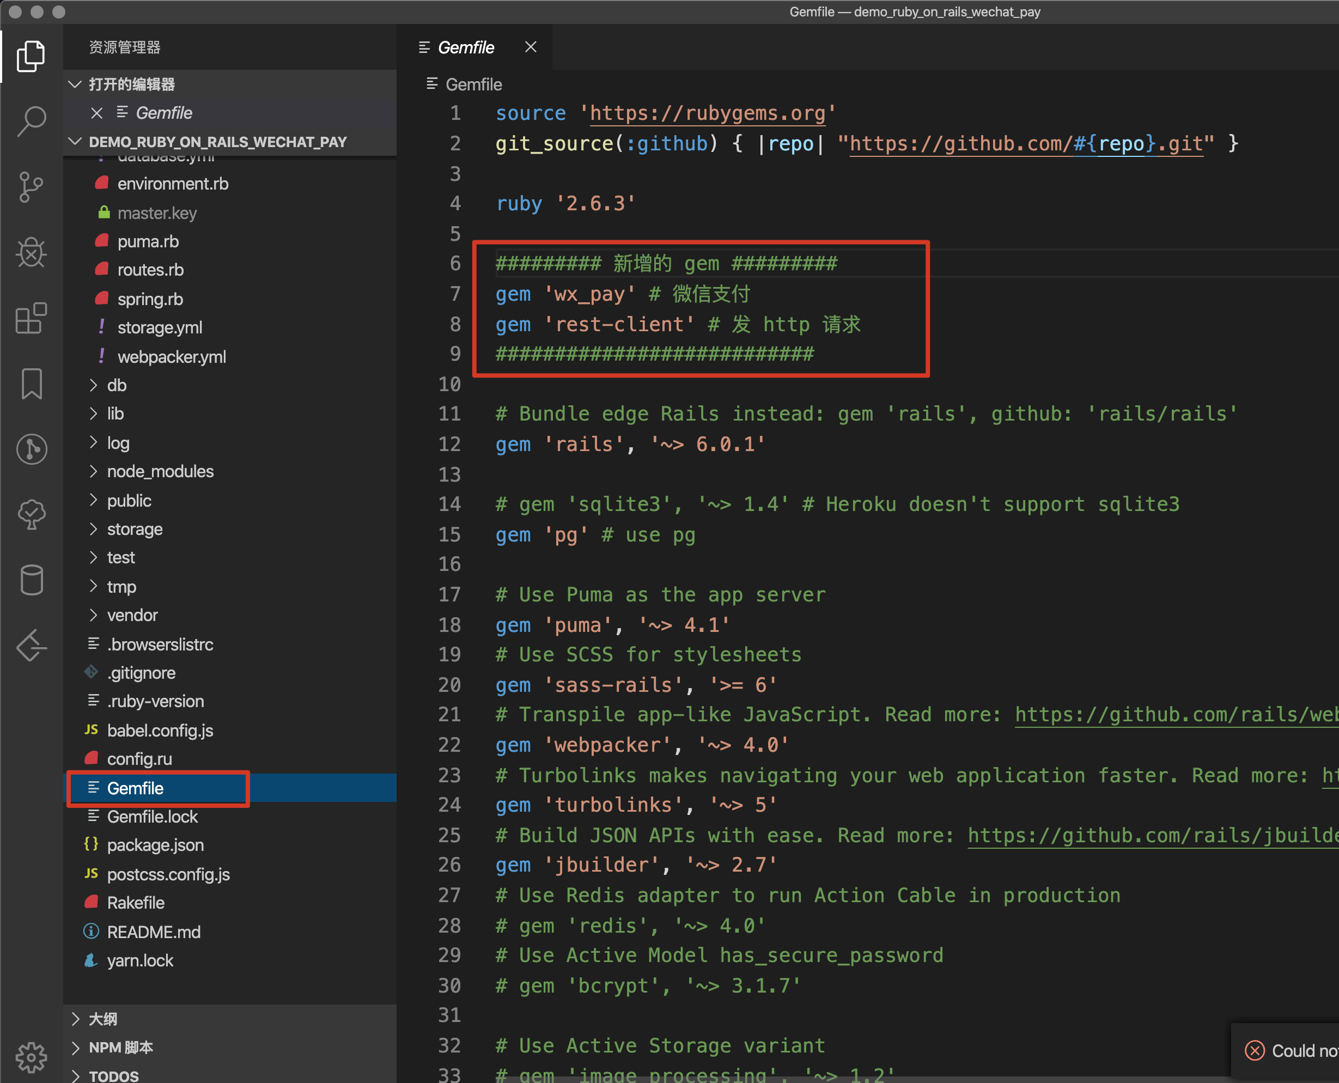Open the Search view in activity bar

tap(31, 120)
